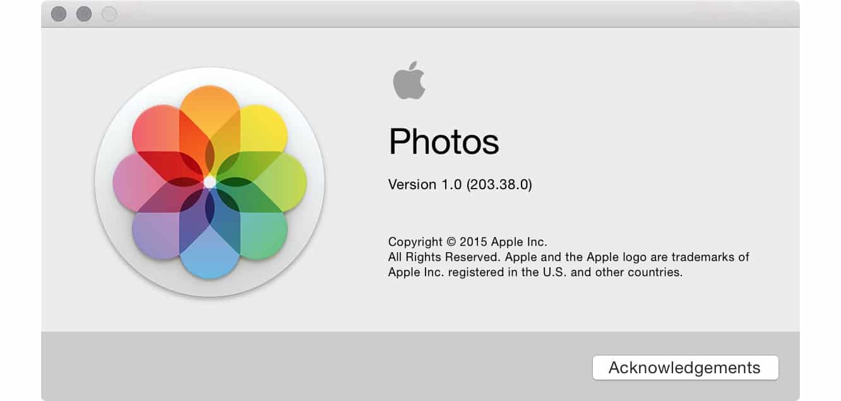
Task: Click the disabled zoom window button
Action: (x=109, y=14)
